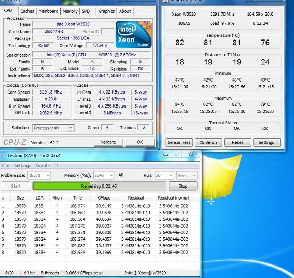Image resolution: width=294 pixels, height=278 pixels.
Task: Click the Residual column header
Action: pos(136,198)
